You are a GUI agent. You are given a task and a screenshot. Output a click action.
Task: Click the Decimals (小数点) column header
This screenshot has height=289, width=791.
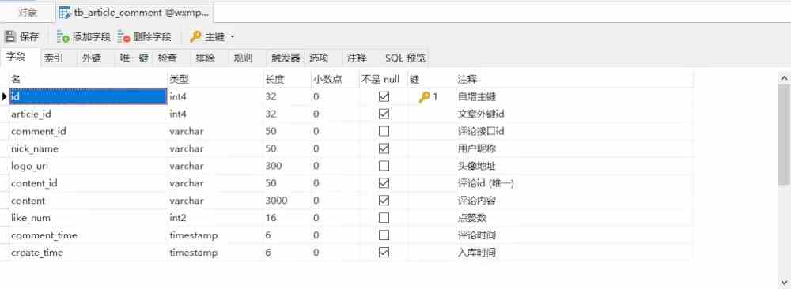(x=335, y=79)
